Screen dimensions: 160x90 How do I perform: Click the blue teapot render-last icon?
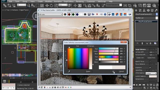click(130, 14)
